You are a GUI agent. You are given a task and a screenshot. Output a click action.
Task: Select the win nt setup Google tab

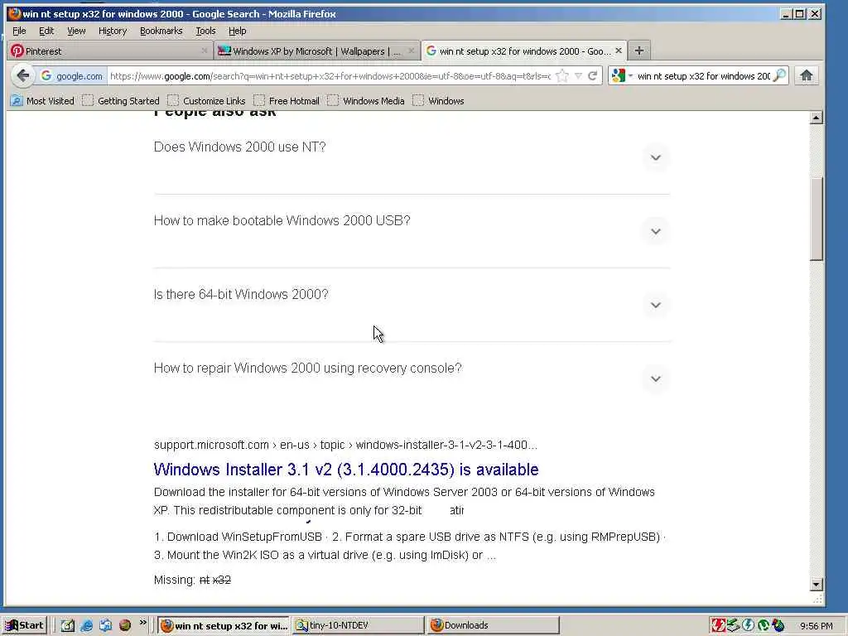523,51
